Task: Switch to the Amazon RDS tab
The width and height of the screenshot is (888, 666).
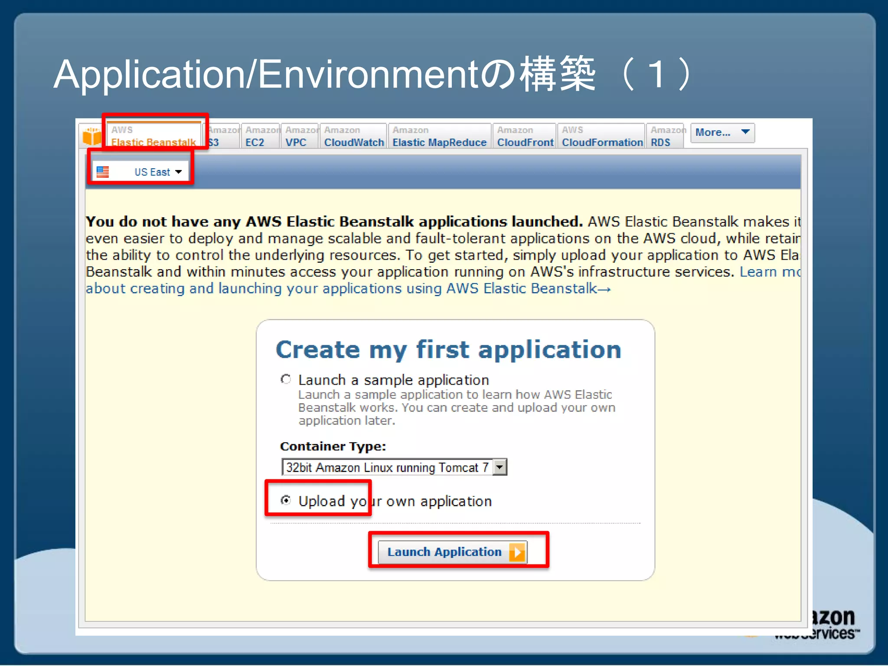Action: point(665,136)
